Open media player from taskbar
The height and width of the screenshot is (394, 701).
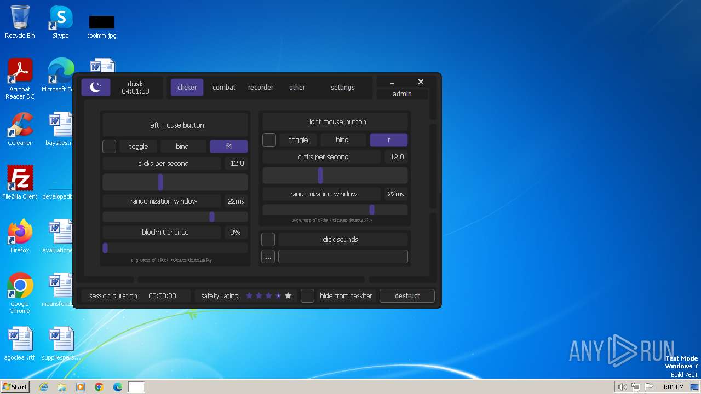(81, 387)
